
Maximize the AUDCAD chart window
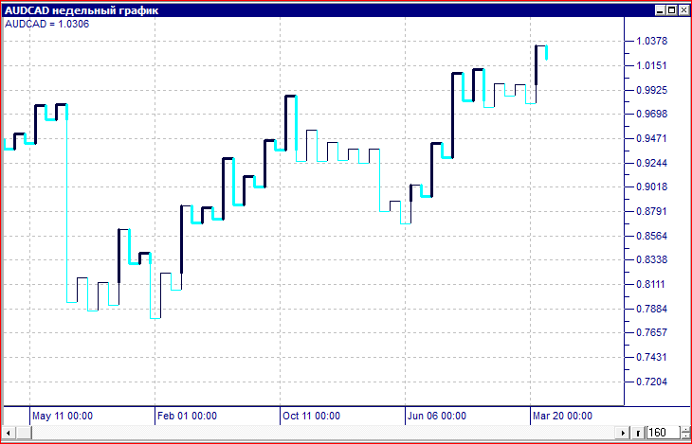[x=671, y=10]
